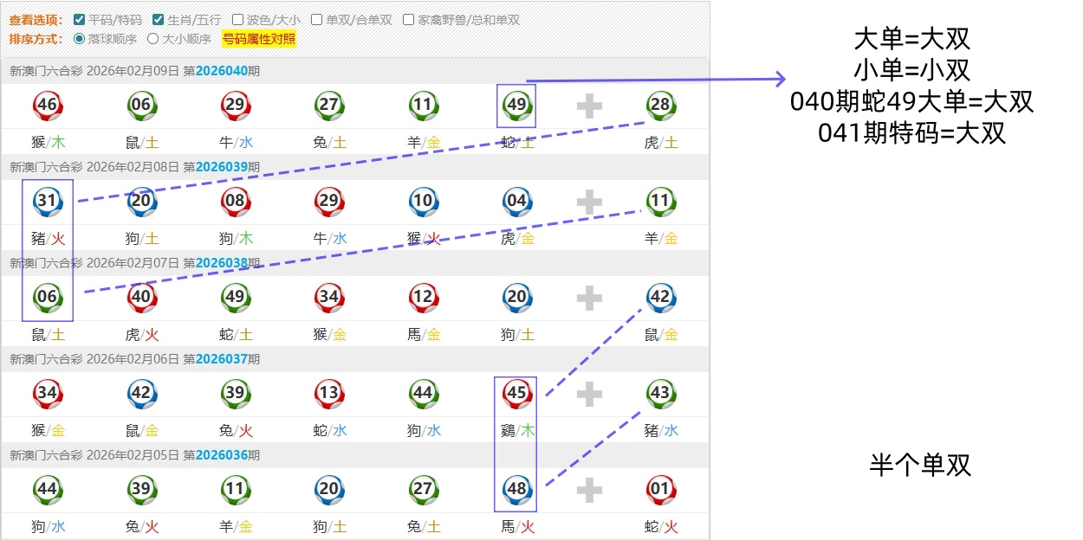The height and width of the screenshot is (540, 1083).
Task: Click plus sign in draw 2026040 row
Action: [589, 106]
